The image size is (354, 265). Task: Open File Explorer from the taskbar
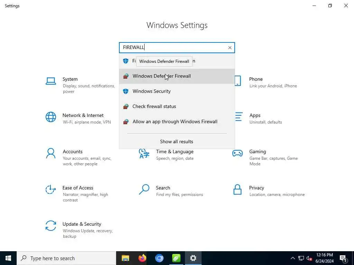tap(125, 258)
